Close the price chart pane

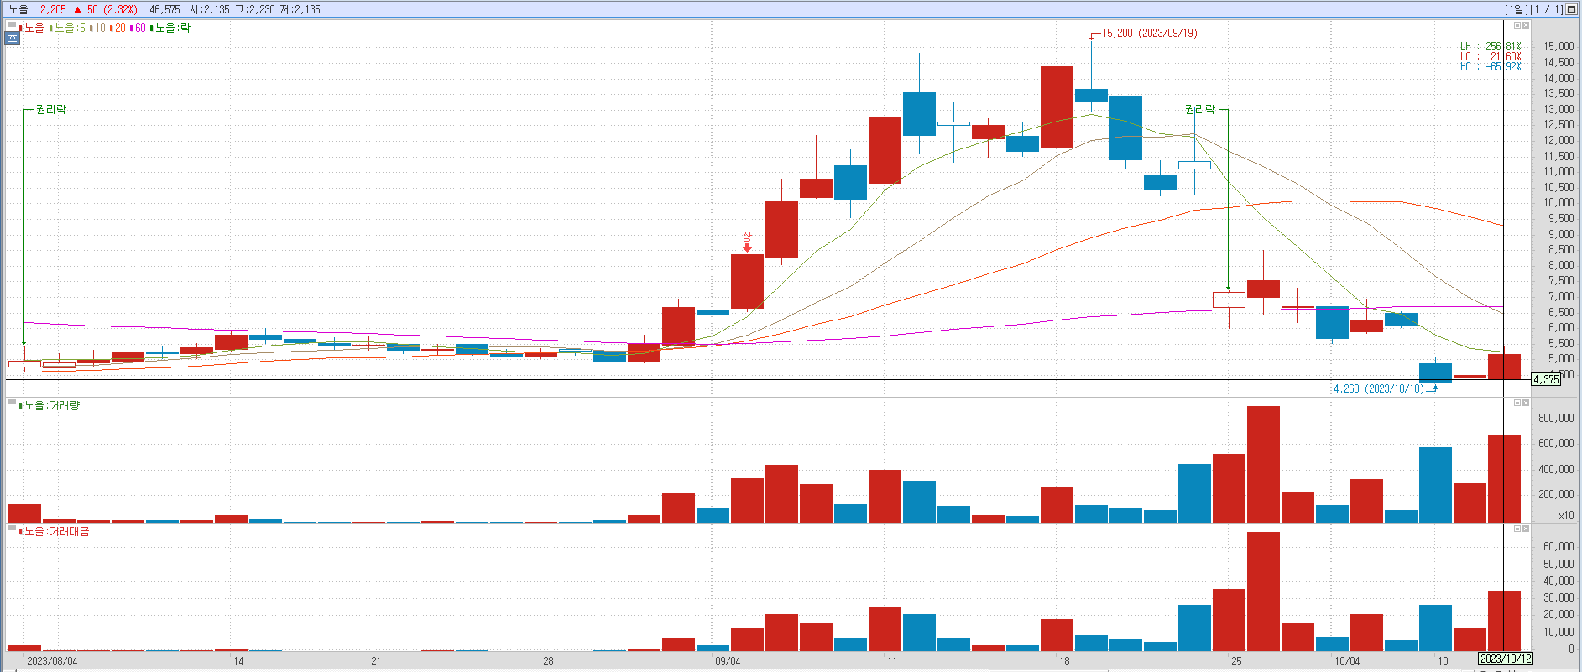tap(1526, 25)
